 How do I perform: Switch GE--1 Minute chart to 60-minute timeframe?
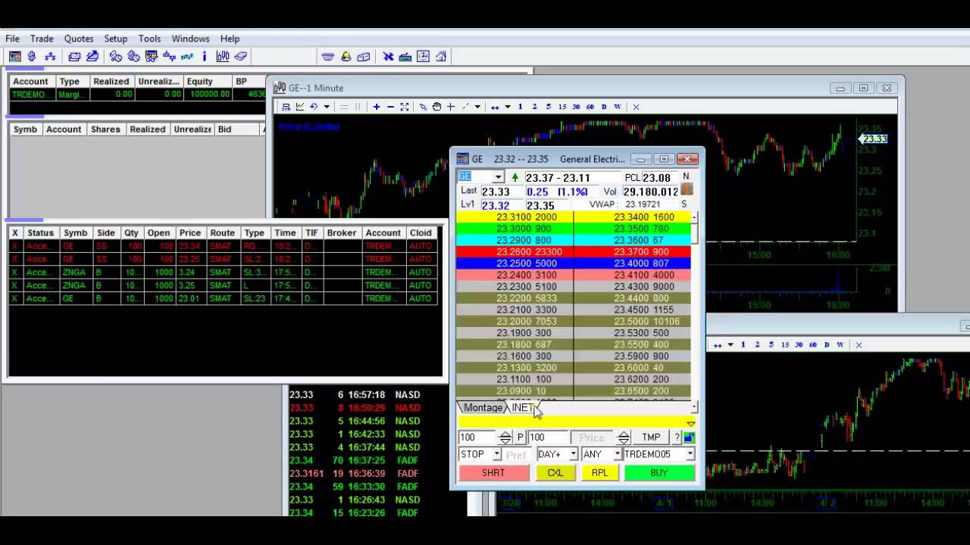click(x=590, y=107)
